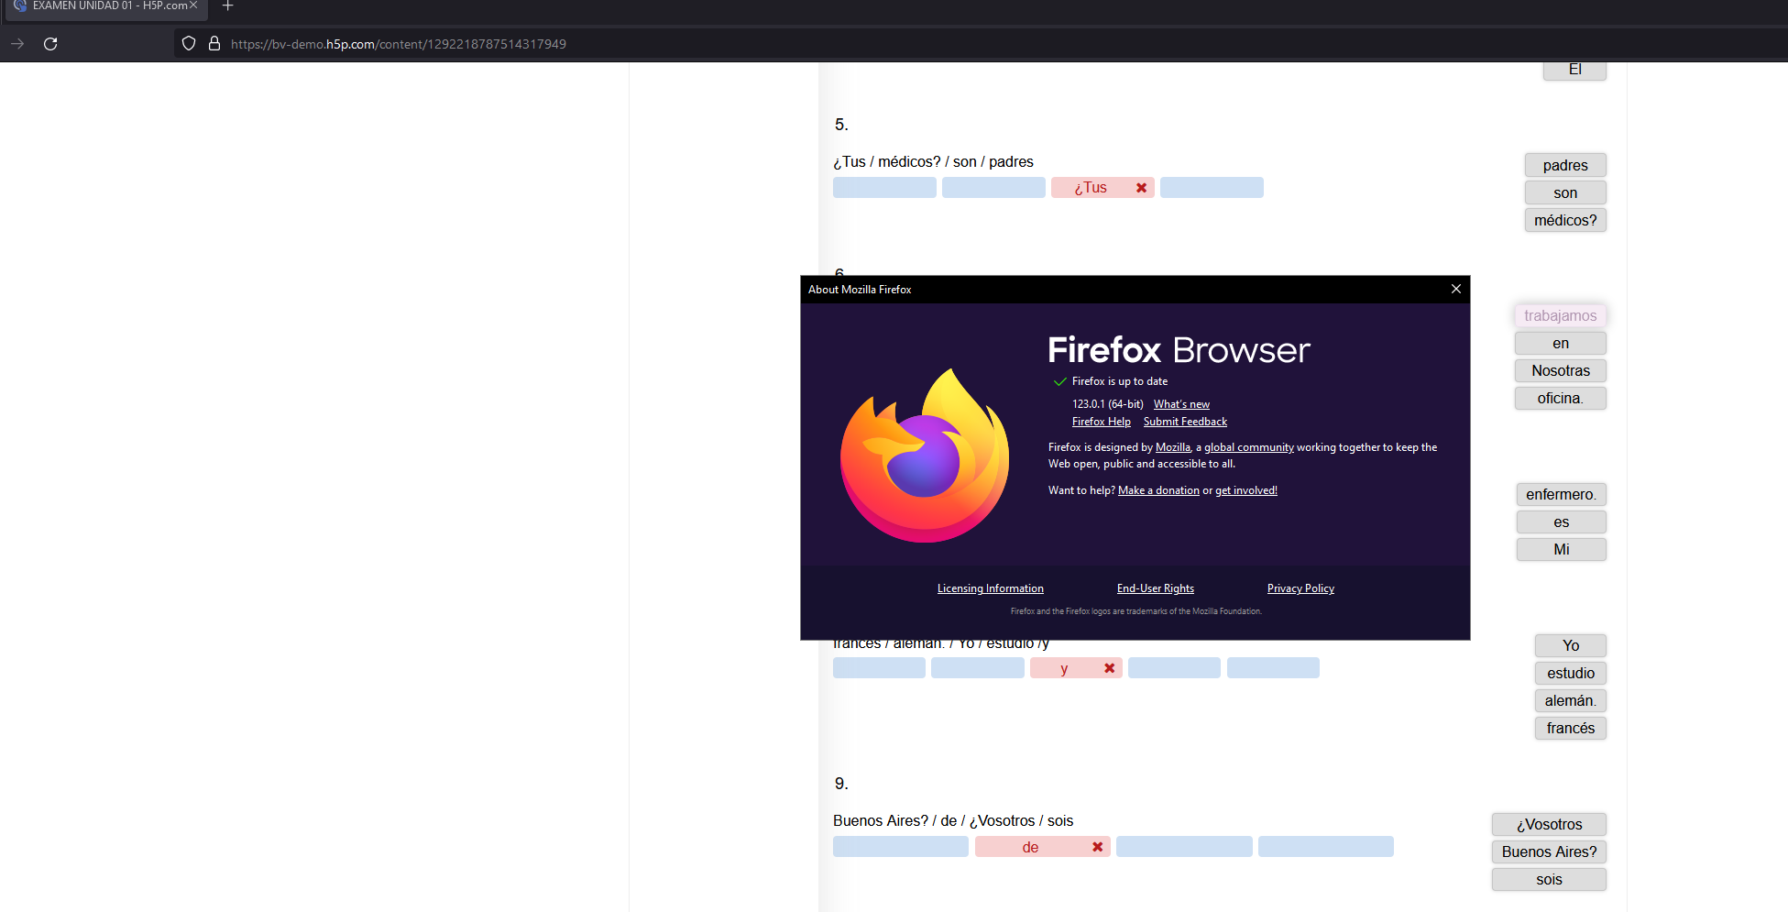
Task: Remove the wrong '¿Tus' answer with X
Action: pos(1141,188)
